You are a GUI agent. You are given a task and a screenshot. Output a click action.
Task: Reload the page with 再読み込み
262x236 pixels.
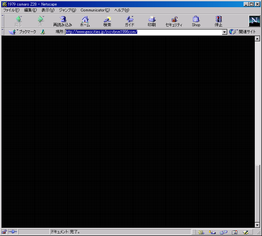63,21
